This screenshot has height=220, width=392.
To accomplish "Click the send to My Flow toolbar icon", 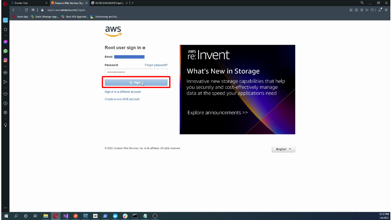I will [x=367, y=10].
